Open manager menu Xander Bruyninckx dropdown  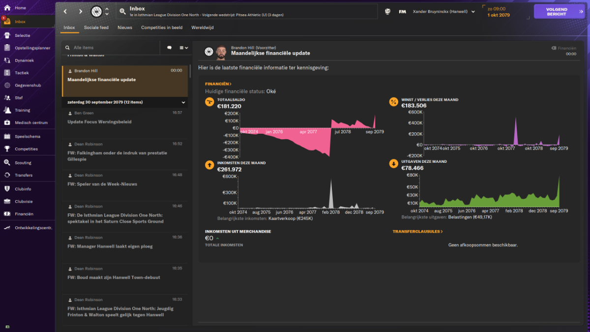point(444,11)
